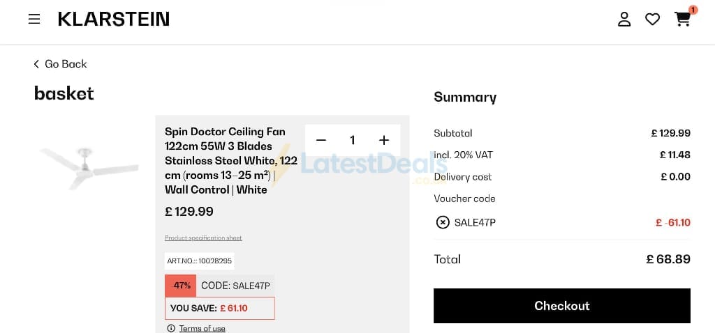
Task: Click the product price £129.99
Action: [x=189, y=212]
